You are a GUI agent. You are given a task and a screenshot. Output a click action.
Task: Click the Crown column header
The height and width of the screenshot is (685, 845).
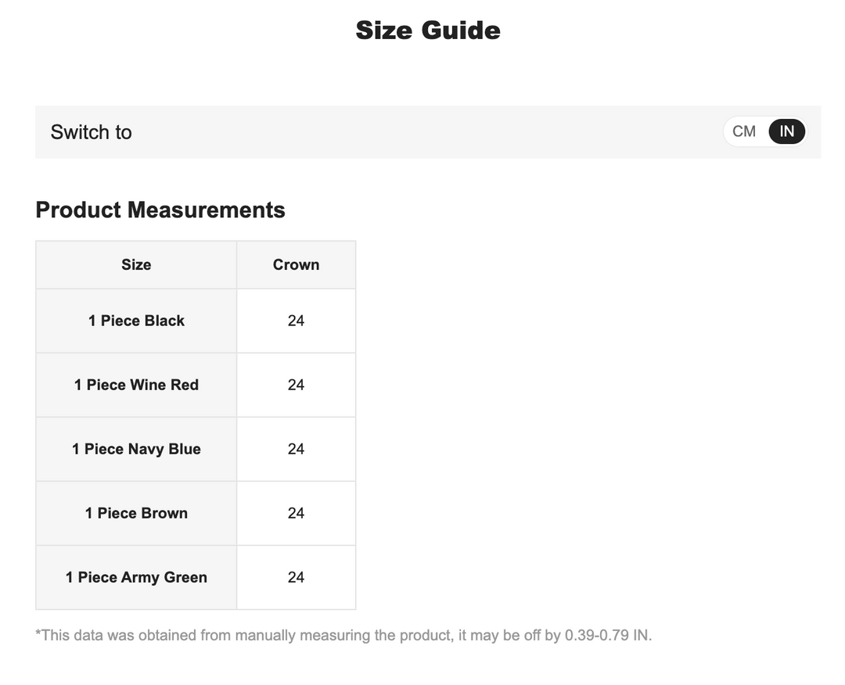tap(296, 264)
